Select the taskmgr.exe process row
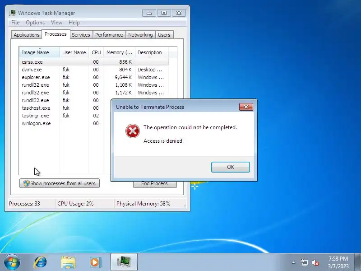361x271 pixels. [x=65, y=116]
